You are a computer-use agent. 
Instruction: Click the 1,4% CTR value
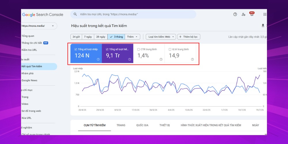click(x=143, y=56)
